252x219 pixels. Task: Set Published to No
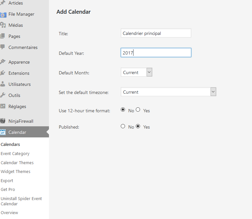click(x=123, y=126)
